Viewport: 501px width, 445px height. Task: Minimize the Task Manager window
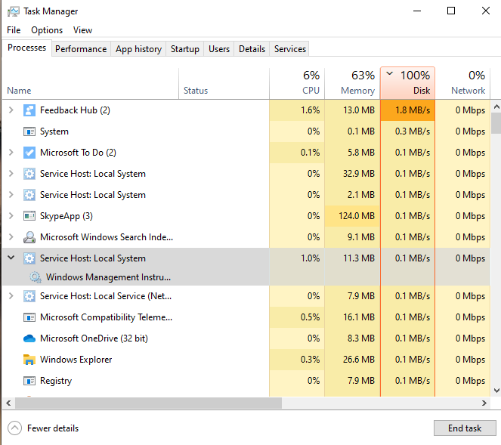click(x=417, y=11)
